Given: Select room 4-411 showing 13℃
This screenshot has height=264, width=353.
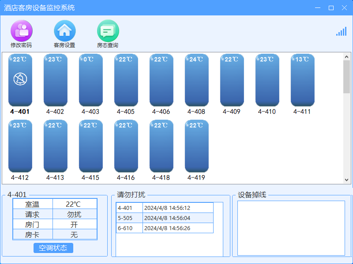Looking at the screenshot, I should [x=303, y=80].
